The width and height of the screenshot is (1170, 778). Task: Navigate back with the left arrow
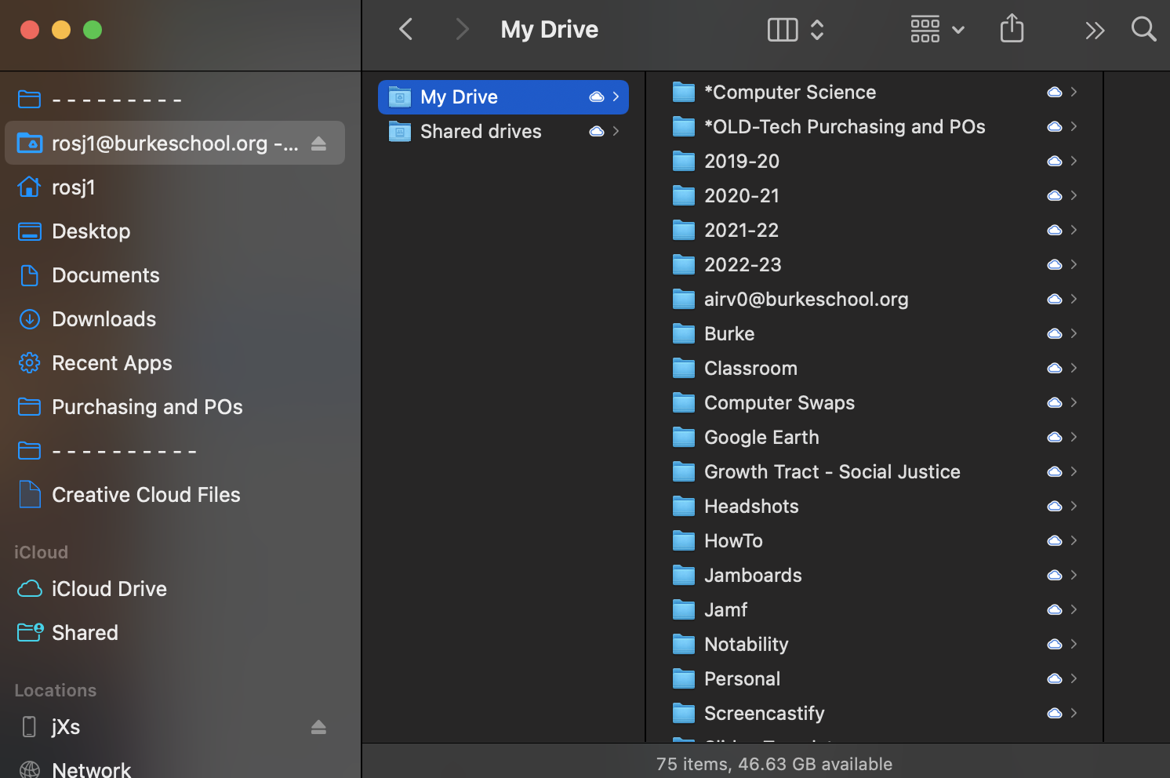click(x=405, y=29)
